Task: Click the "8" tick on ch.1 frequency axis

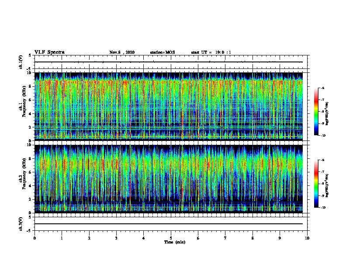Action: (30, 86)
